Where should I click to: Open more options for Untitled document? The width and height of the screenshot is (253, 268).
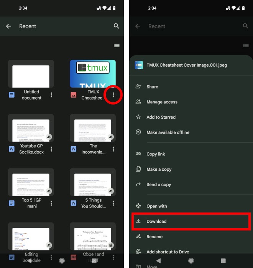click(51, 95)
